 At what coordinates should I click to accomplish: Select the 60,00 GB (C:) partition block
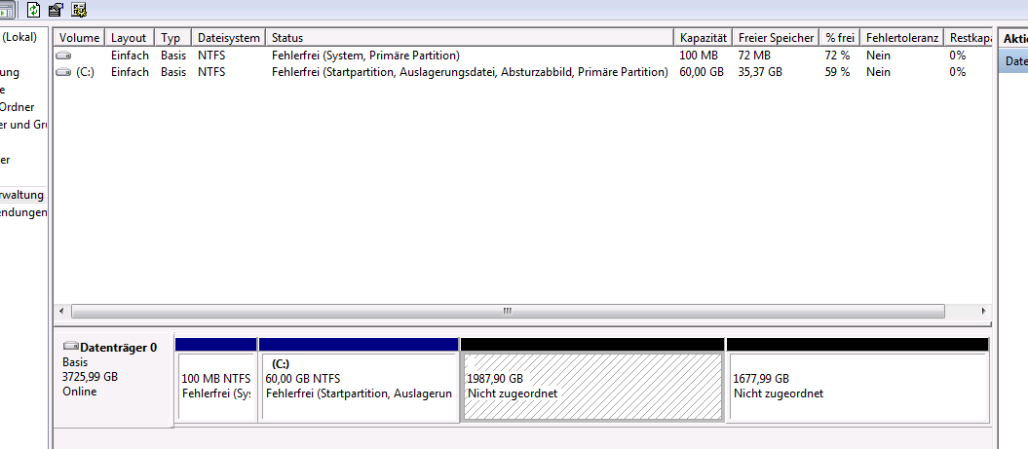coord(359,386)
